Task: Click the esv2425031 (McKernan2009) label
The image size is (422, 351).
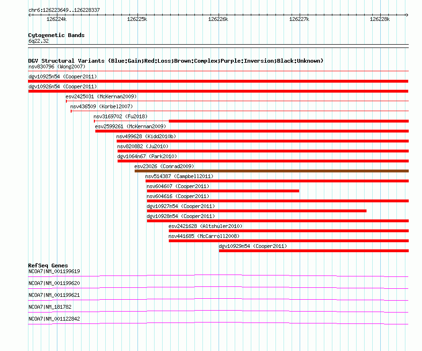Action: point(101,96)
